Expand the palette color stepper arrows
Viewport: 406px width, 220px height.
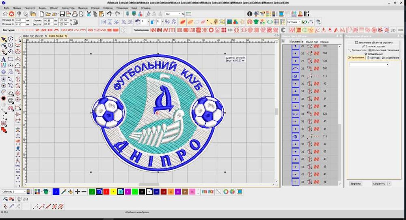(x=199, y=192)
